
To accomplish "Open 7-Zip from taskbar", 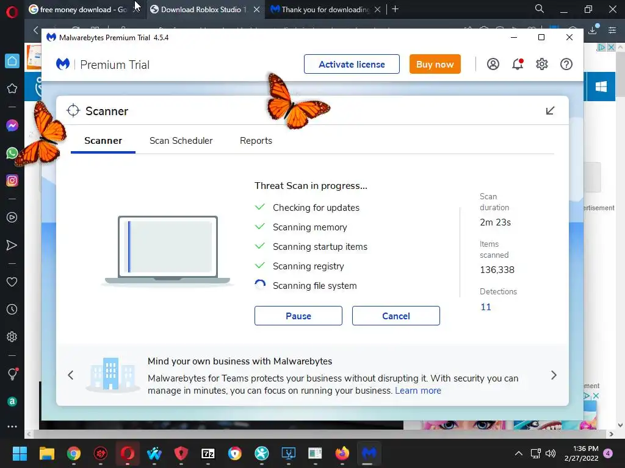I will [x=208, y=453].
